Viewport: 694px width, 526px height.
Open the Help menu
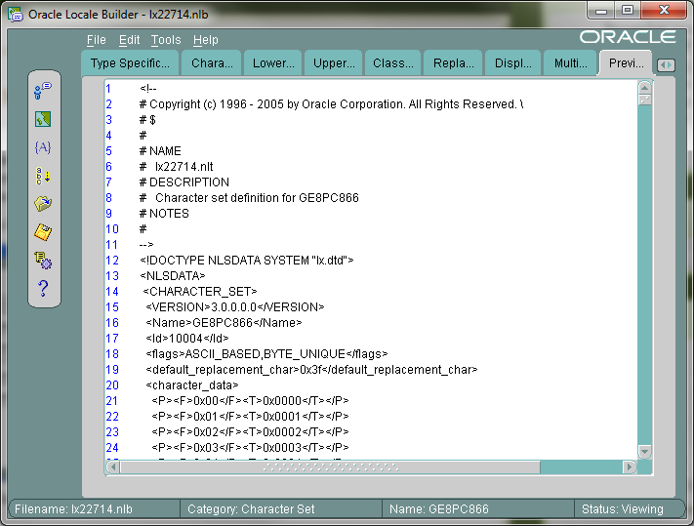pos(205,40)
